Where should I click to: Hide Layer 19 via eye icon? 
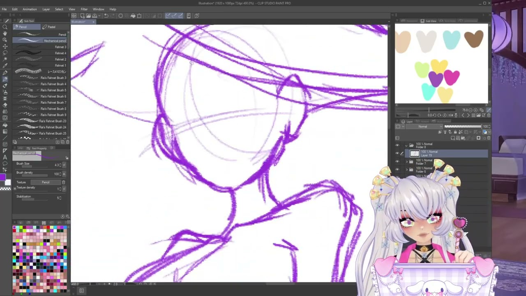pyautogui.click(x=397, y=153)
